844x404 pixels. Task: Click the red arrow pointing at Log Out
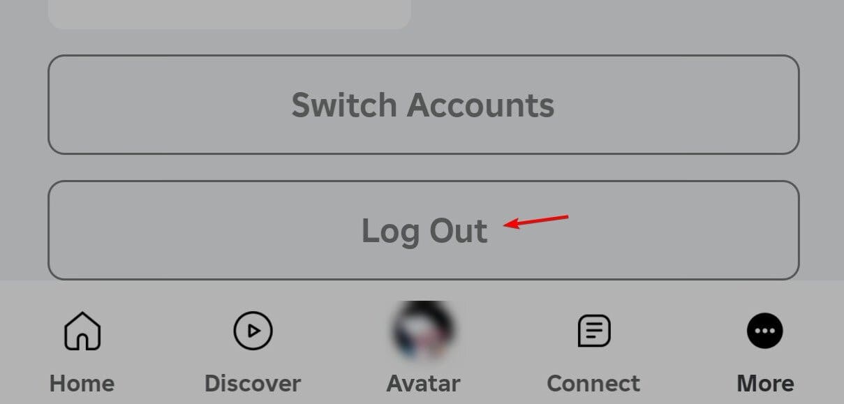click(536, 221)
